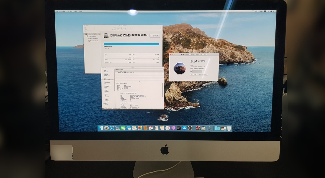
Task: Open Safari compass icon in Dock
Action: [x=112, y=128]
